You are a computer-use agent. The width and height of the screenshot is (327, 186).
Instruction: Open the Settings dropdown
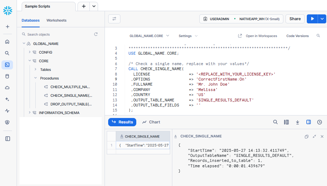[188, 36]
